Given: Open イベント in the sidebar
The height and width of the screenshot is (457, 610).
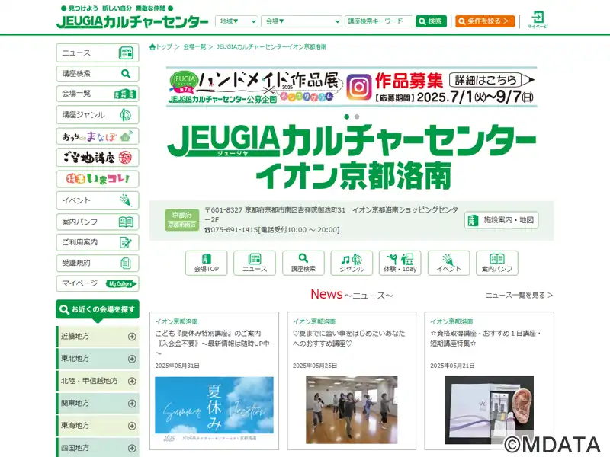Looking at the screenshot, I should 98,200.
